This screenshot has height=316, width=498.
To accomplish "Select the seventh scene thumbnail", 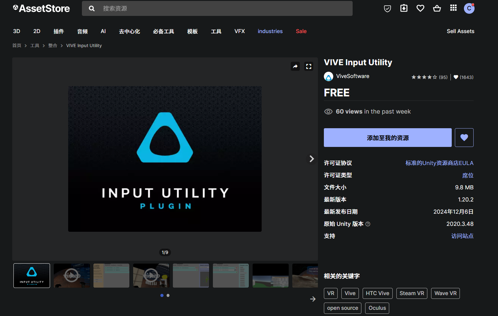I will pyautogui.click(x=271, y=275).
